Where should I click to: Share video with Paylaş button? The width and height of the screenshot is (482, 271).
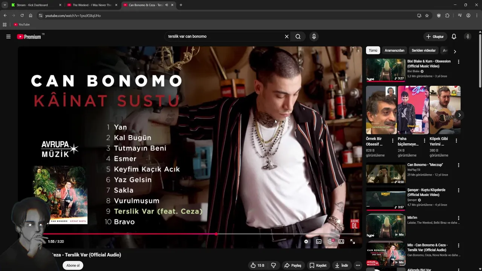pyautogui.click(x=293, y=265)
